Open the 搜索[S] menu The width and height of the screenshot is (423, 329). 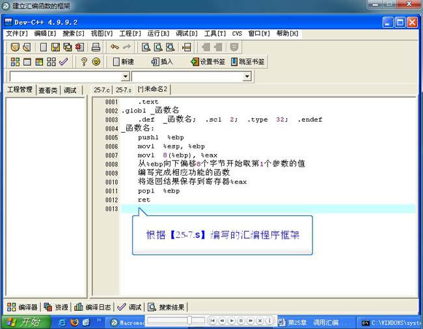pos(74,33)
